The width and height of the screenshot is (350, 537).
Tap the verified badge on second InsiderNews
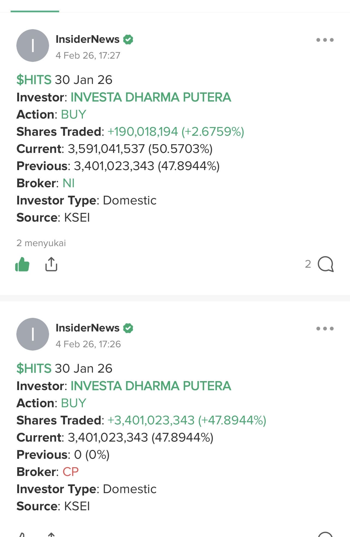coord(128,328)
